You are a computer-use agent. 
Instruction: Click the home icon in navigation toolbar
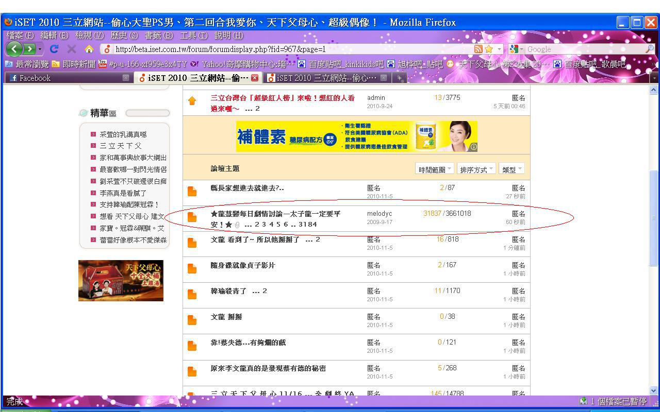pyautogui.click(x=89, y=49)
